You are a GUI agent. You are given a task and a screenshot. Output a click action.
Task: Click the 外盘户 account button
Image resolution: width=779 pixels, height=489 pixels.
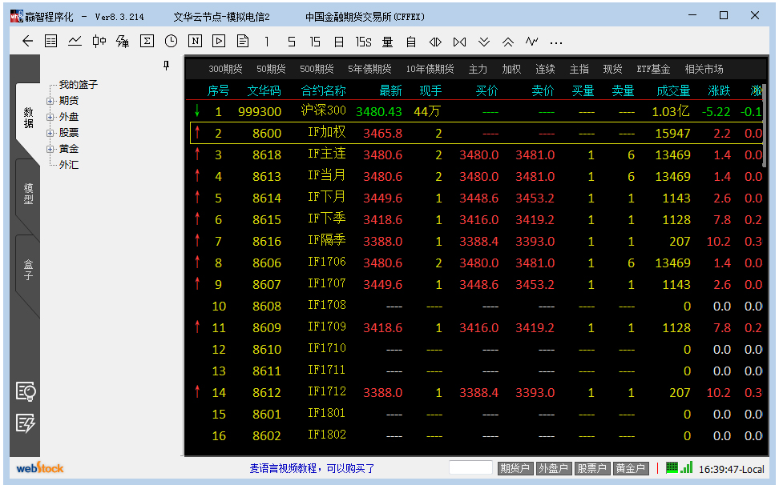[x=553, y=468]
